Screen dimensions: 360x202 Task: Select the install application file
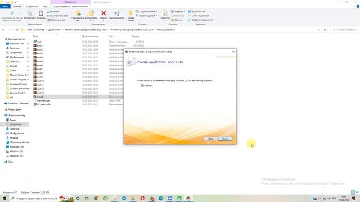click(40, 97)
